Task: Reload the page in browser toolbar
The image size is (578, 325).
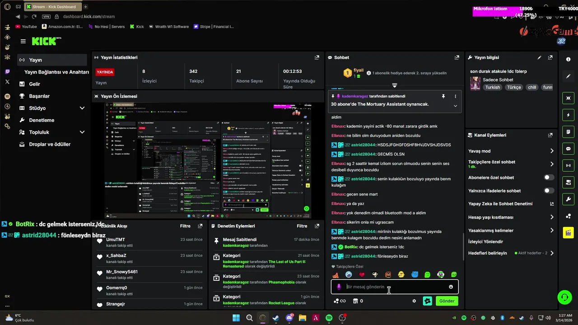Action: pos(34,17)
